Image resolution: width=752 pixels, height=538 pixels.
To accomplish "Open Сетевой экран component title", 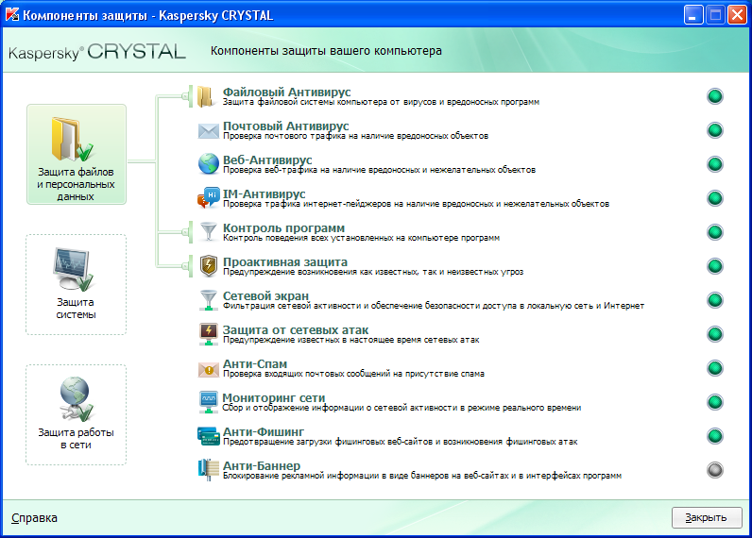I will pos(265,295).
